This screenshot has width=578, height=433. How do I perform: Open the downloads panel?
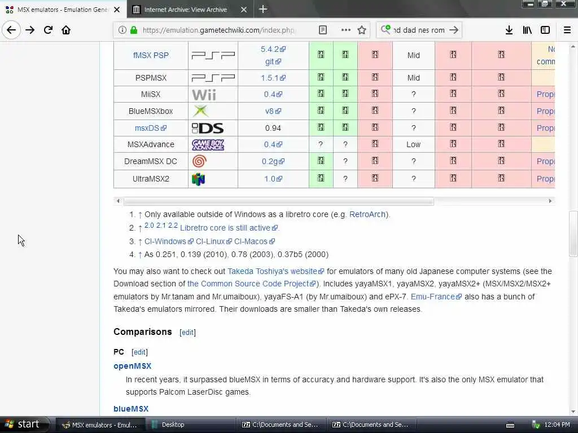(509, 30)
